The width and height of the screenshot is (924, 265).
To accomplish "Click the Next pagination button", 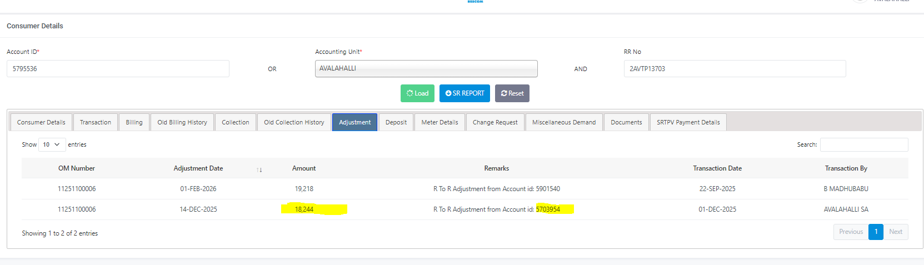I will pyautogui.click(x=896, y=232).
